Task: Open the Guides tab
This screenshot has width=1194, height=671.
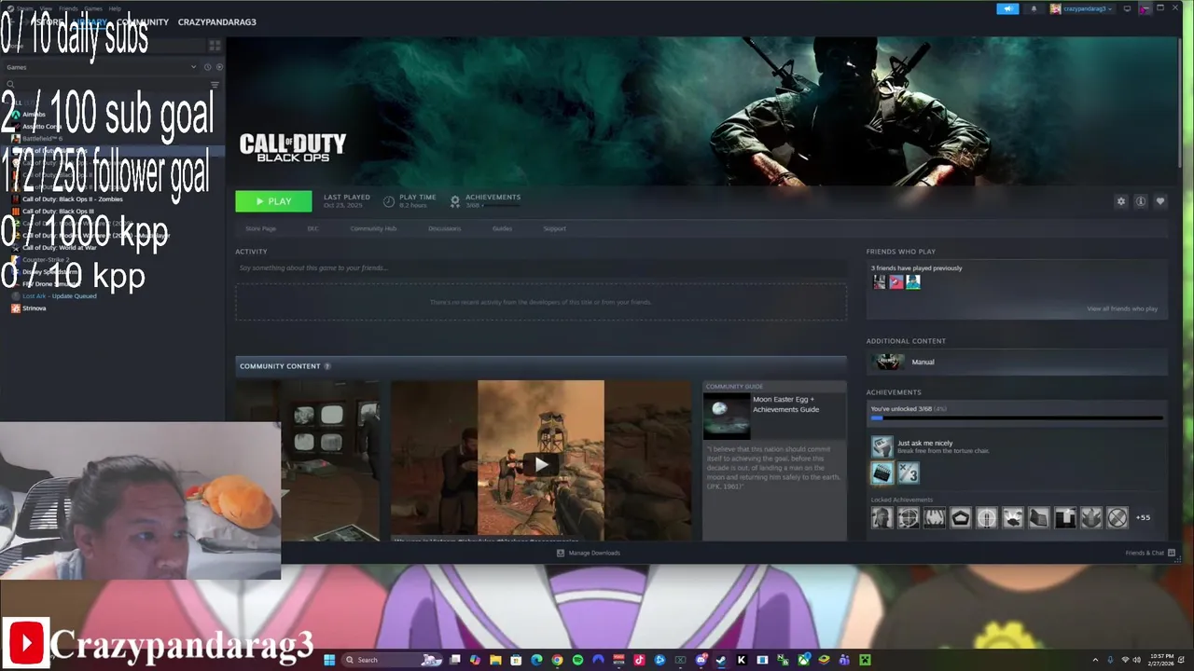Action: 502,228
